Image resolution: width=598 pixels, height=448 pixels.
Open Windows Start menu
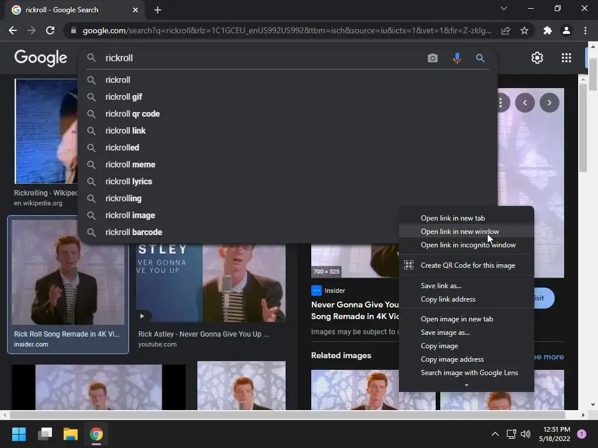[x=19, y=434]
